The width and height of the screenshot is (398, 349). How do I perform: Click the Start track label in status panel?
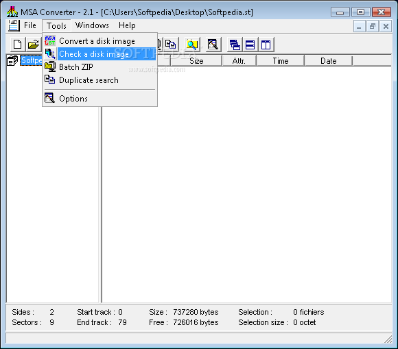96,312
